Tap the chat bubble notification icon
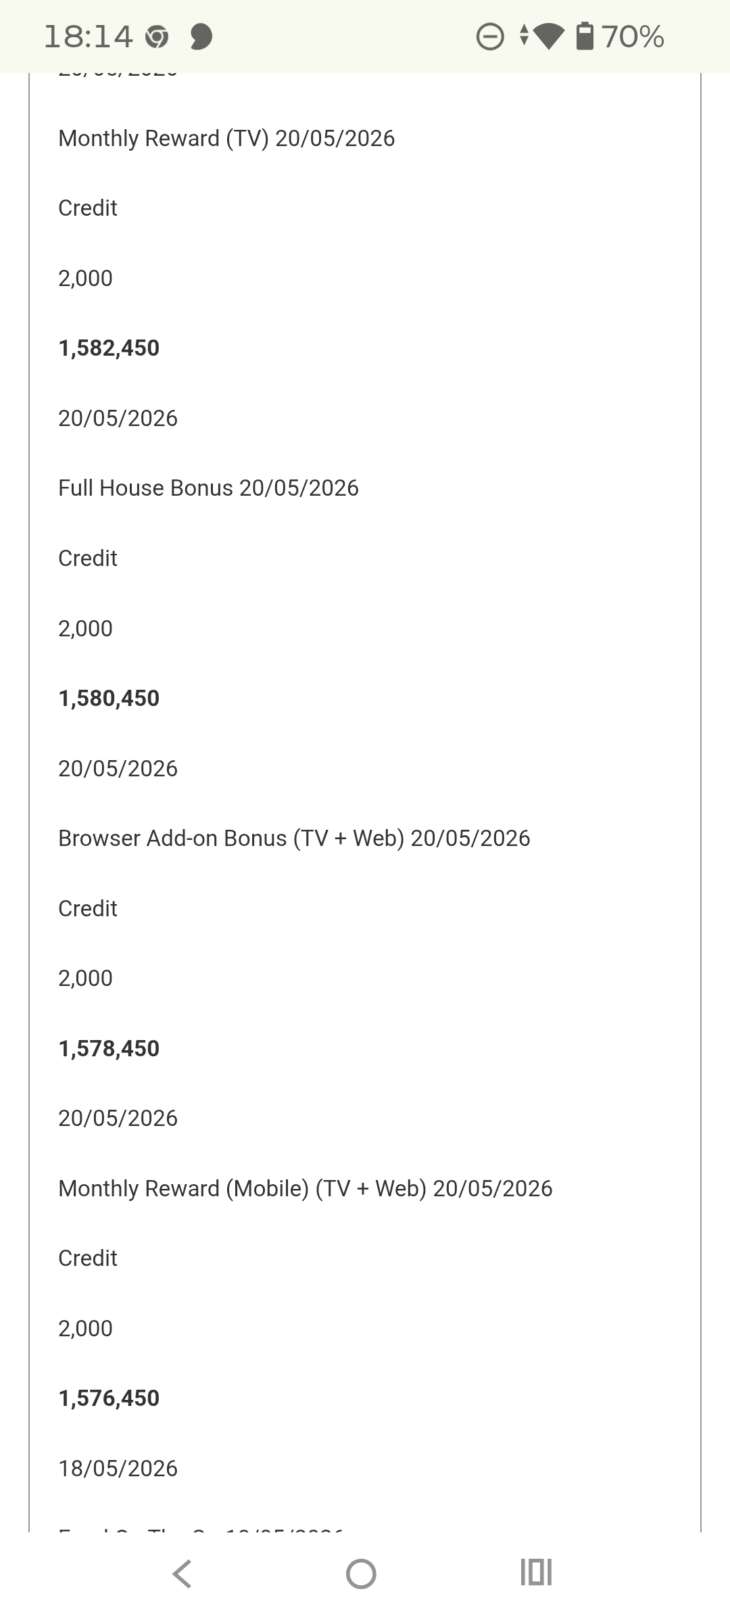This screenshot has width=730, height=1623. tap(201, 37)
